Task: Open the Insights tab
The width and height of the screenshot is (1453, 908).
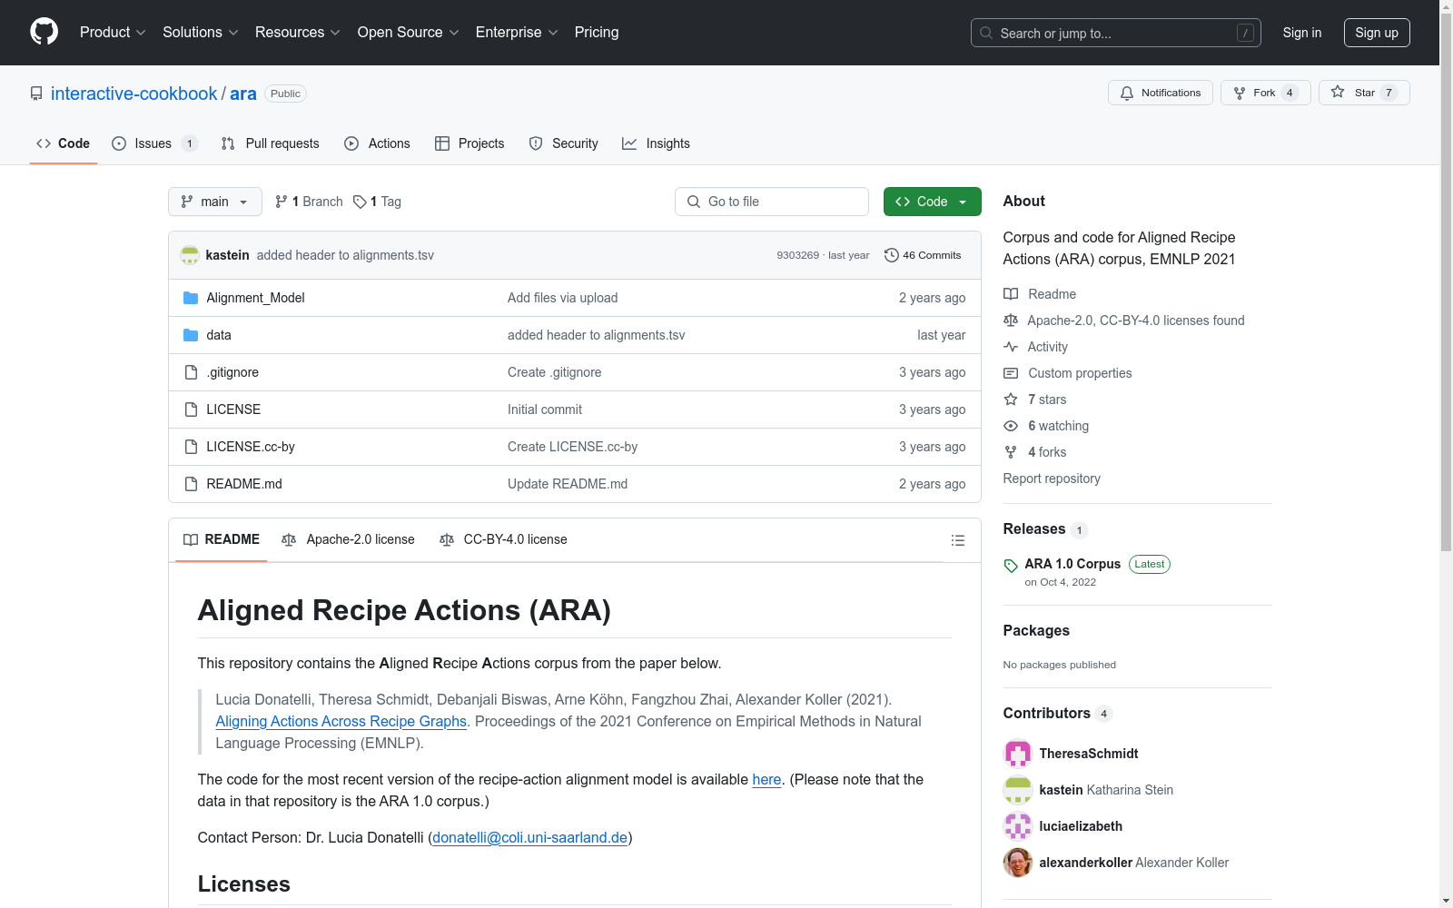Action: coord(656,143)
